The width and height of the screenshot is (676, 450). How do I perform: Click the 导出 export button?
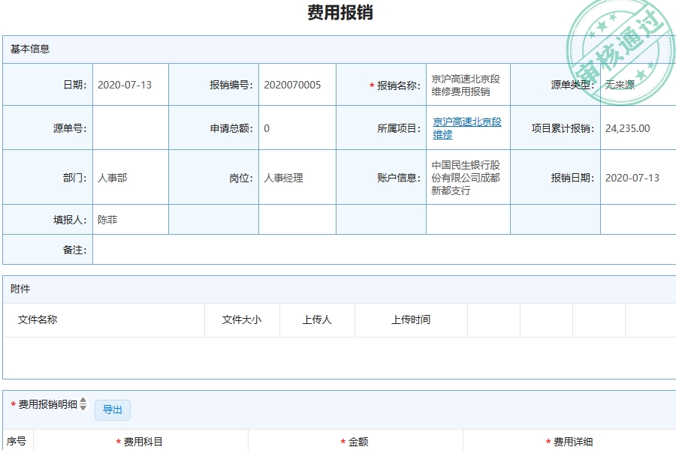[111, 409]
